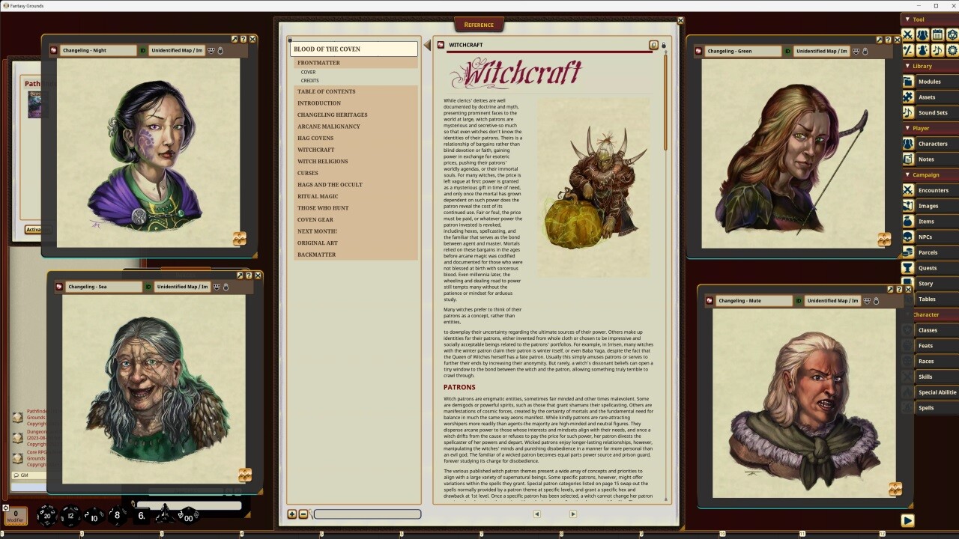This screenshot has height=539, width=959.
Task: Collapse the Tool sidebar section
Action: (x=909, y=19)
